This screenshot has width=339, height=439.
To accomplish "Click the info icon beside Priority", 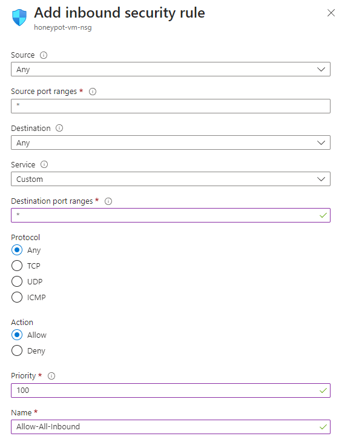I will (x=51, y=376).
